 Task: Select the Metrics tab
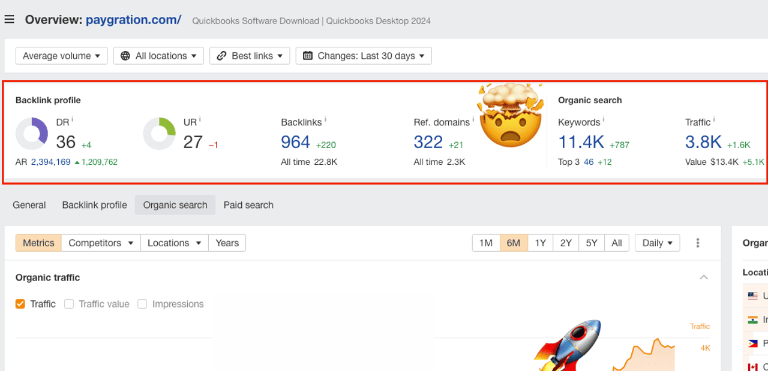pos(38,243)
